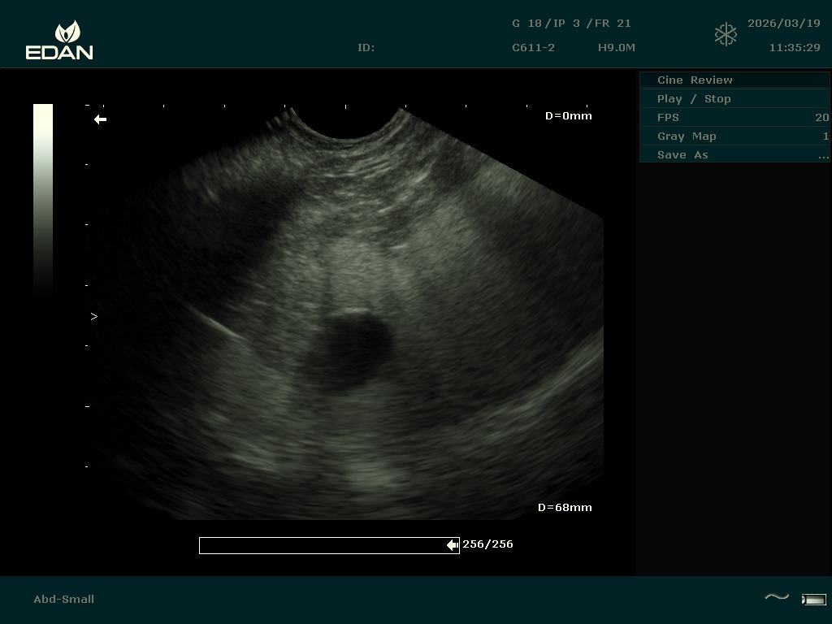Click the focus position marker on depth scale
832x624 pixels.
(94, 317)
